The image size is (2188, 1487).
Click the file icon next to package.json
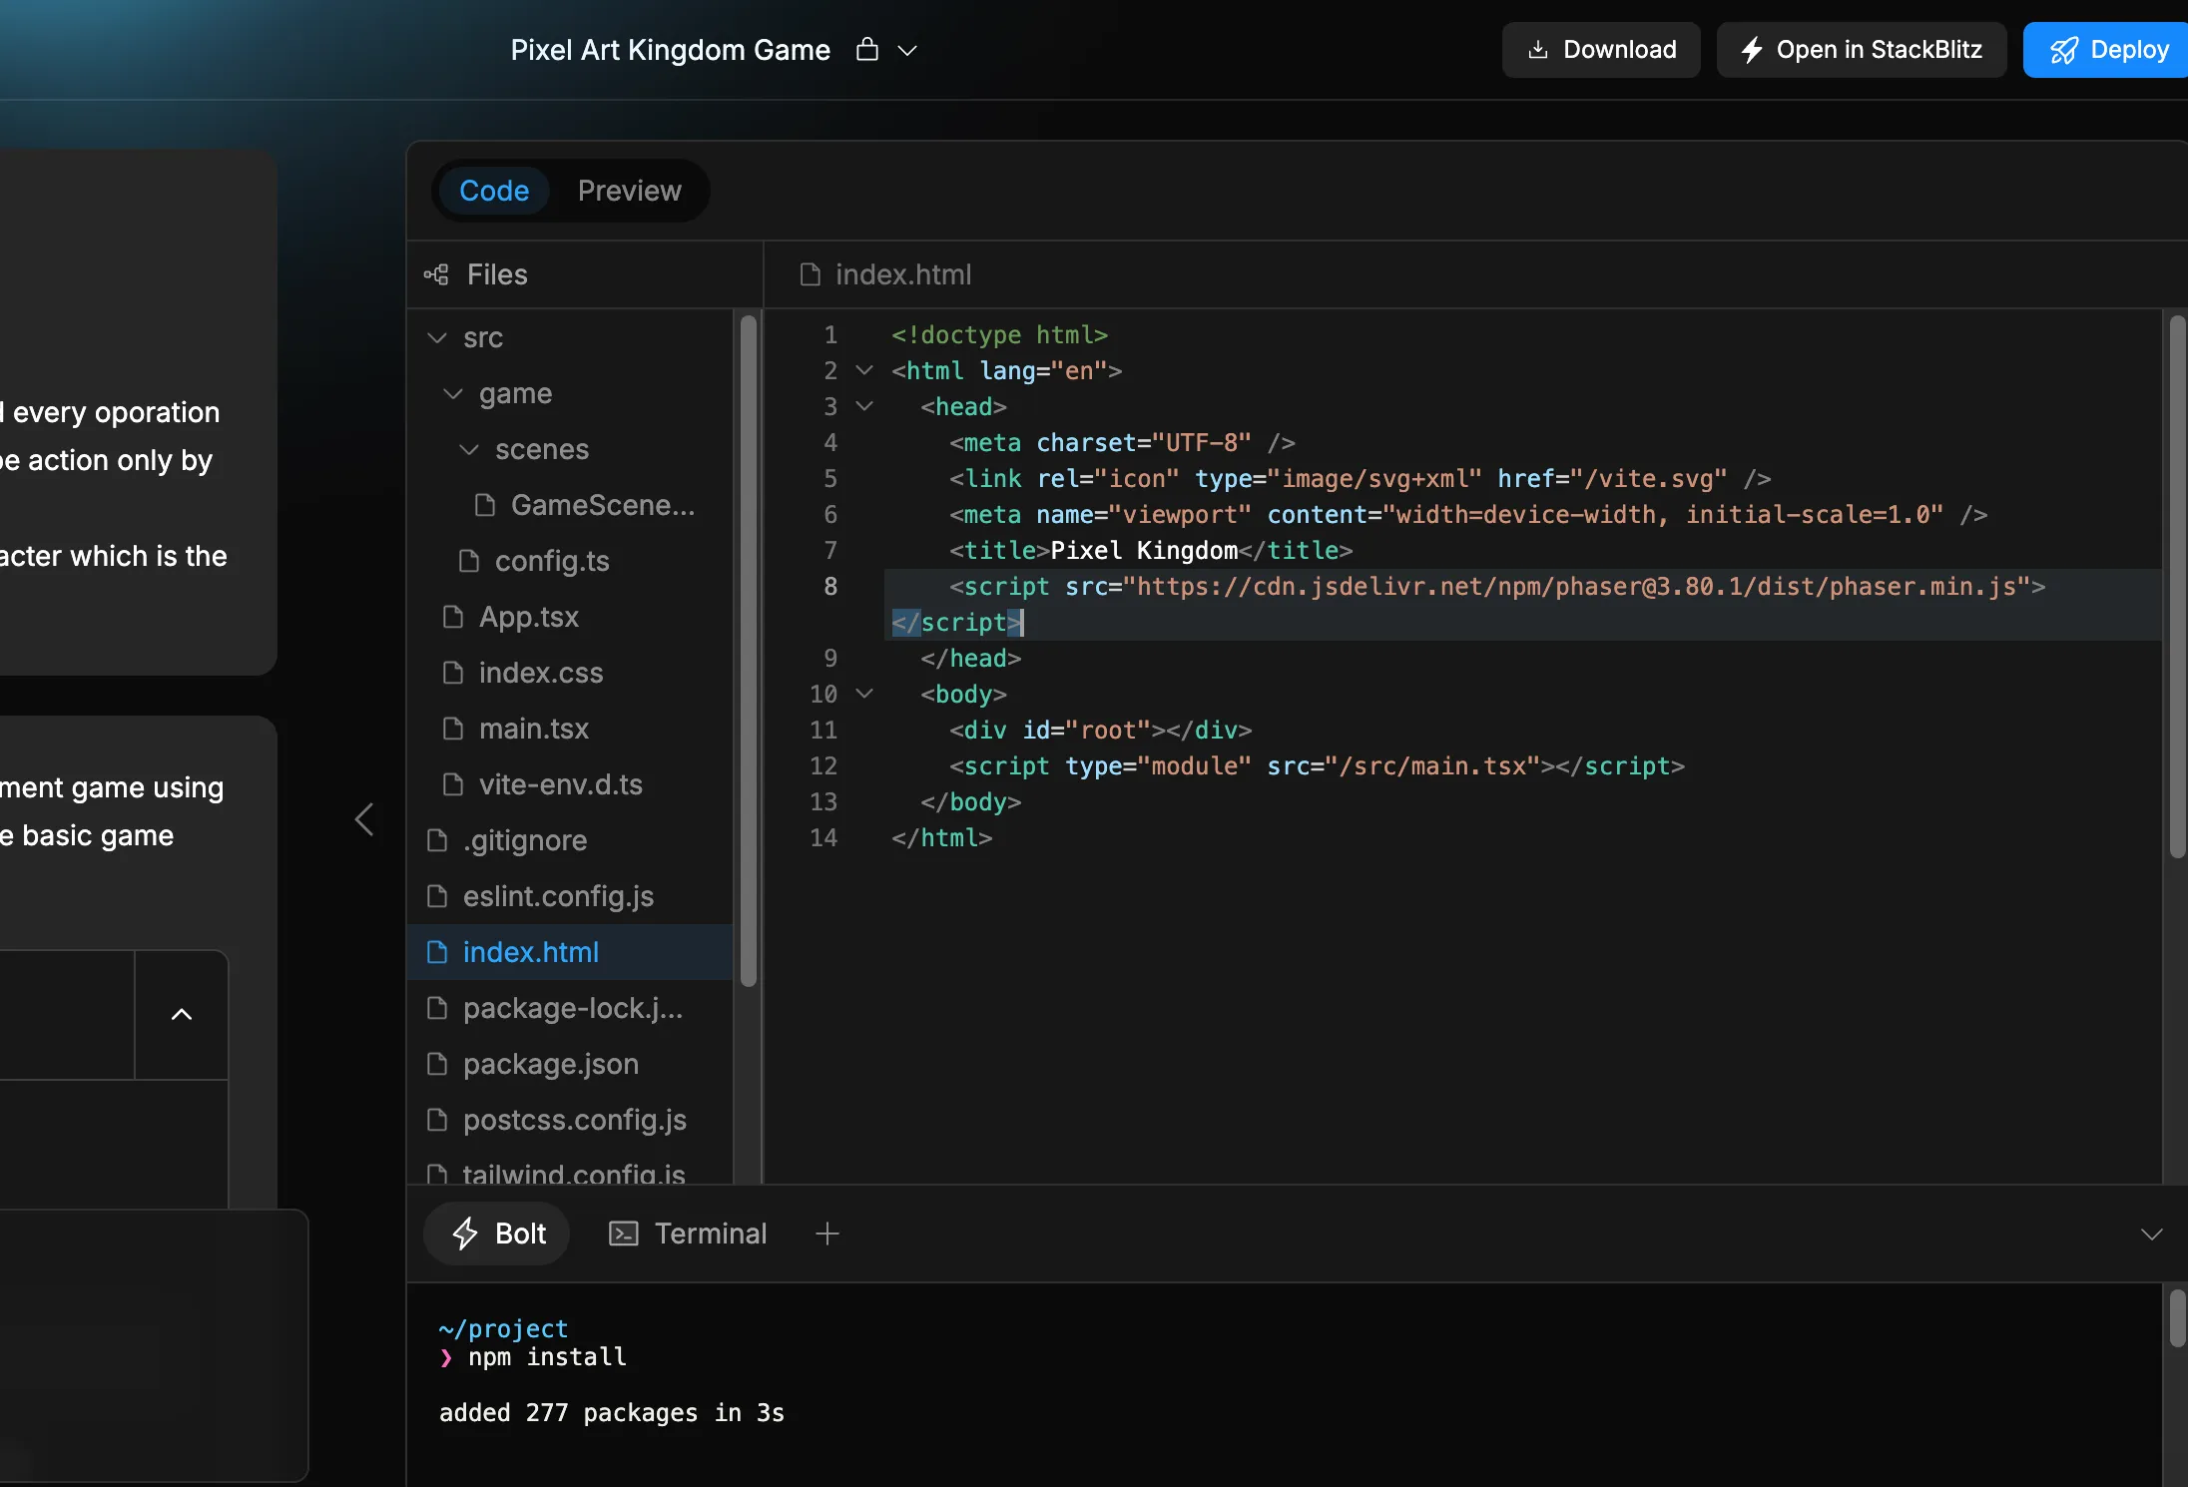pos(437,1064)
